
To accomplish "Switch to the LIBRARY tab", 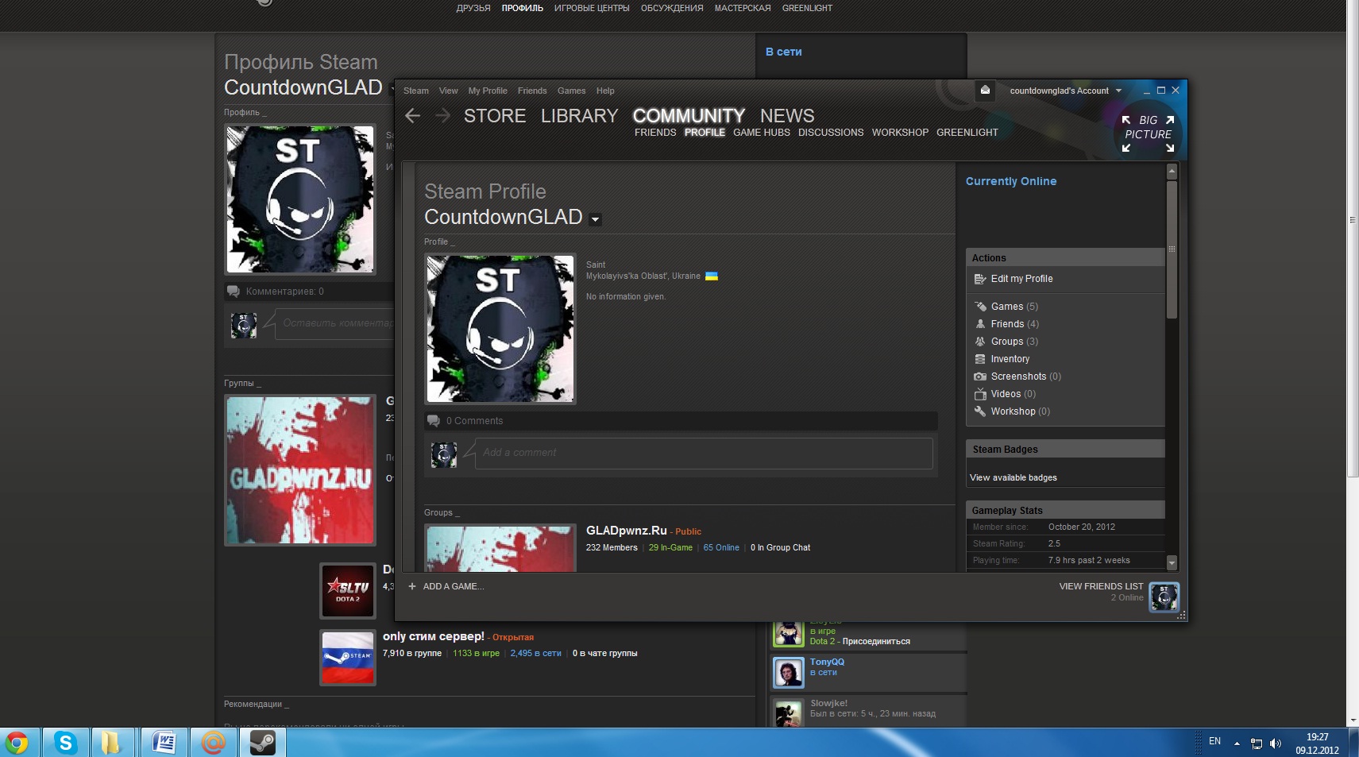I will [579, 116].
